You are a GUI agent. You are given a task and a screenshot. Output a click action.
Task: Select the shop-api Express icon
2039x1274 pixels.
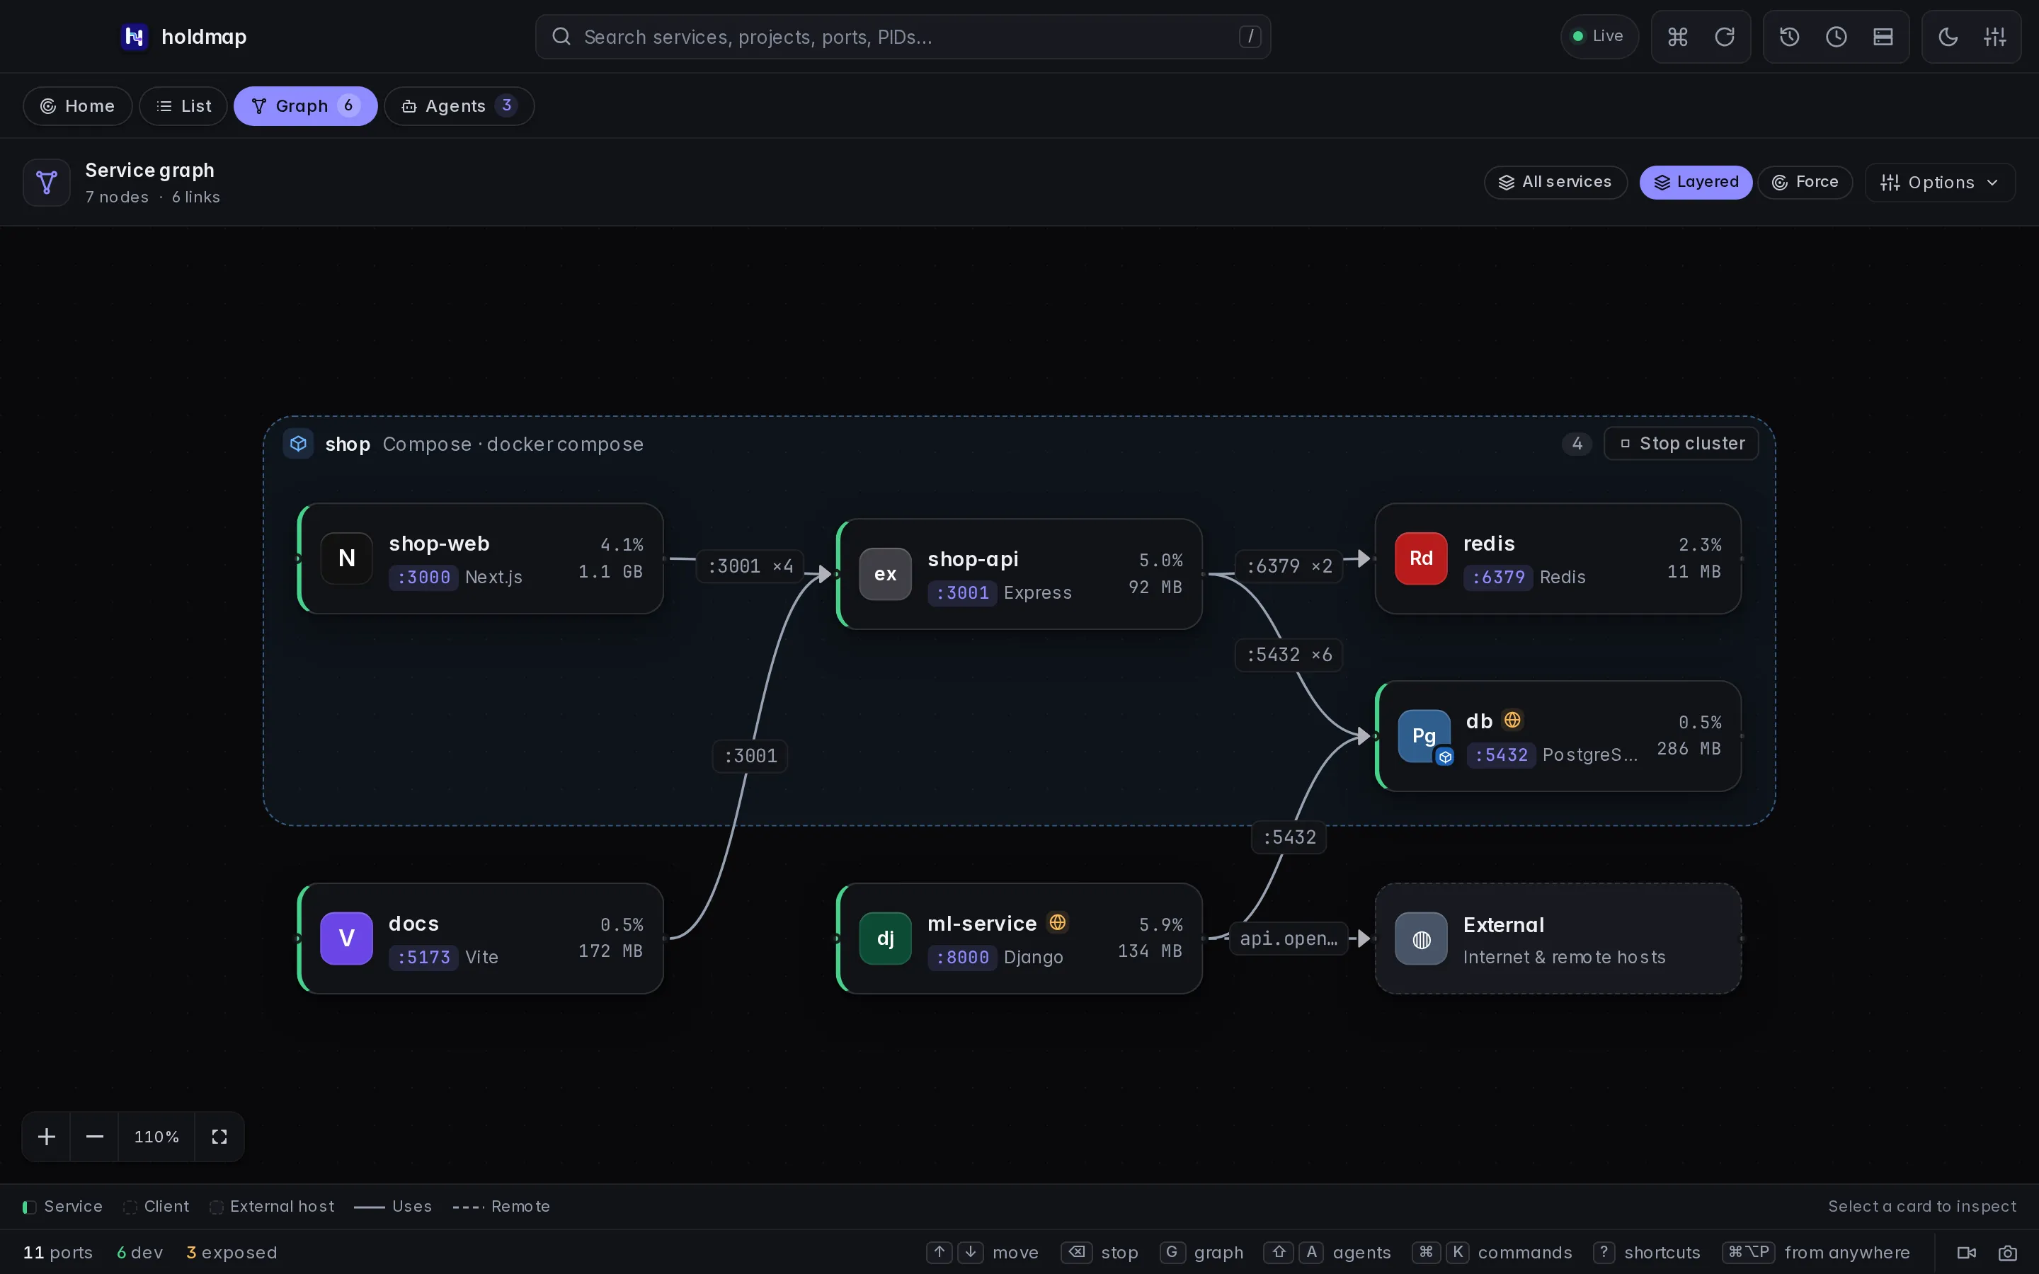coord(885,574)
